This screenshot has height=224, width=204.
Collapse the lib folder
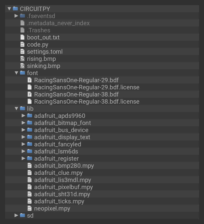[x=16, y=108]
